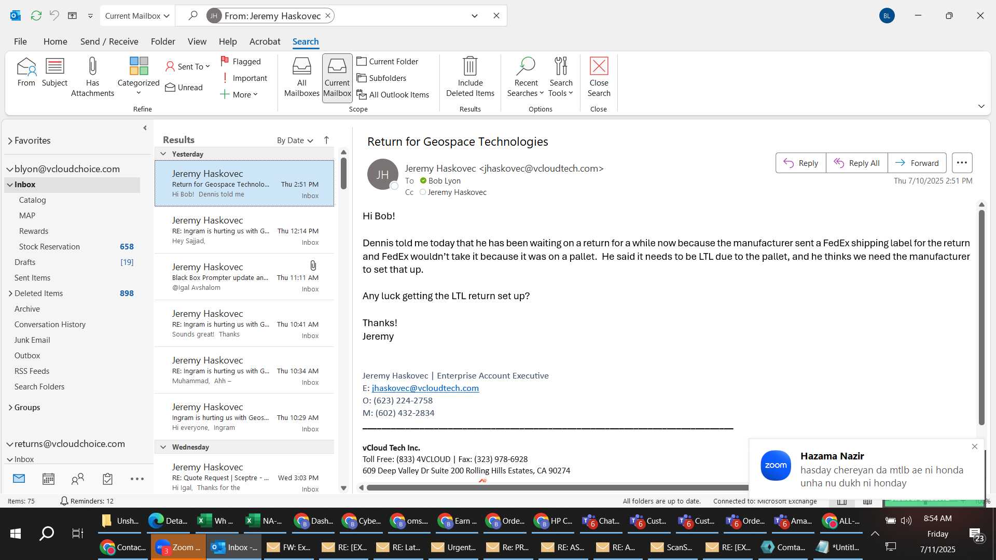Open the Search Tools menu
The image size is (996, 560).
[x=561, y=77]
